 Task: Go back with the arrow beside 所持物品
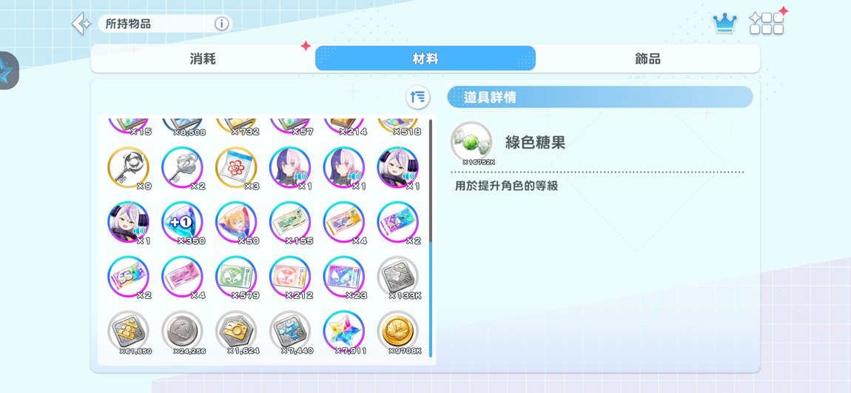click(x=81, y=24)
